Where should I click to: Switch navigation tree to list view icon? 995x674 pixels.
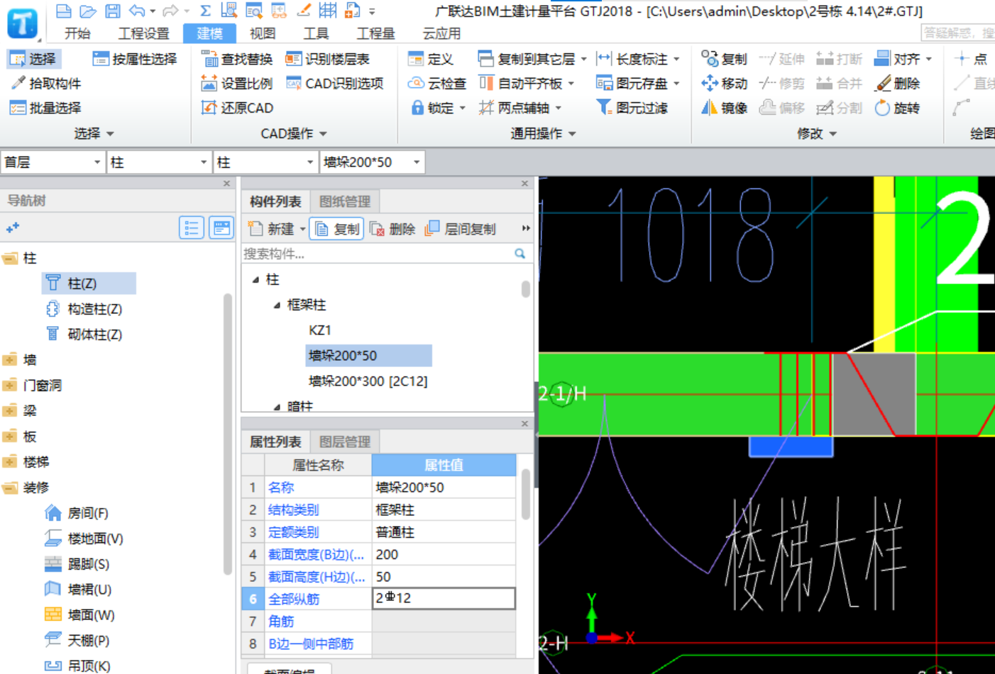click(x=192, y=228)
